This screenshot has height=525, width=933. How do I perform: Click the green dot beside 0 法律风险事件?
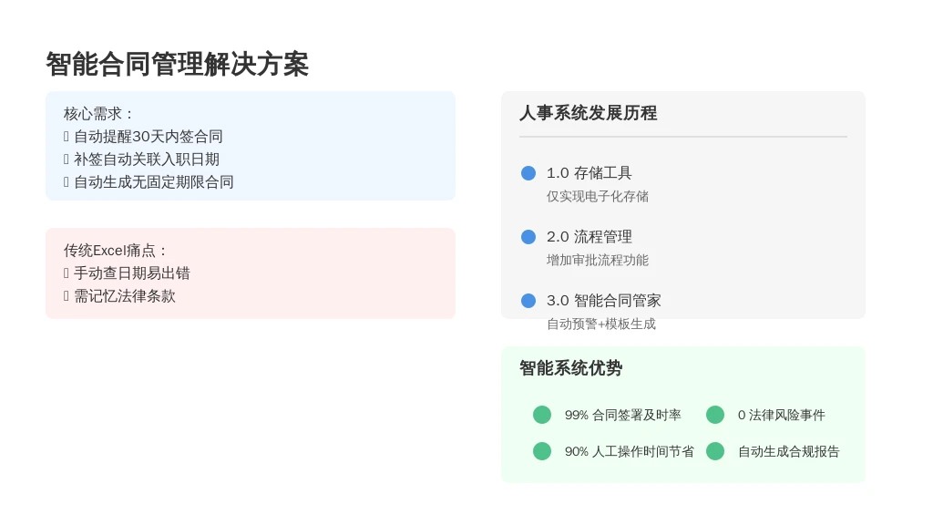click(714, 415)
